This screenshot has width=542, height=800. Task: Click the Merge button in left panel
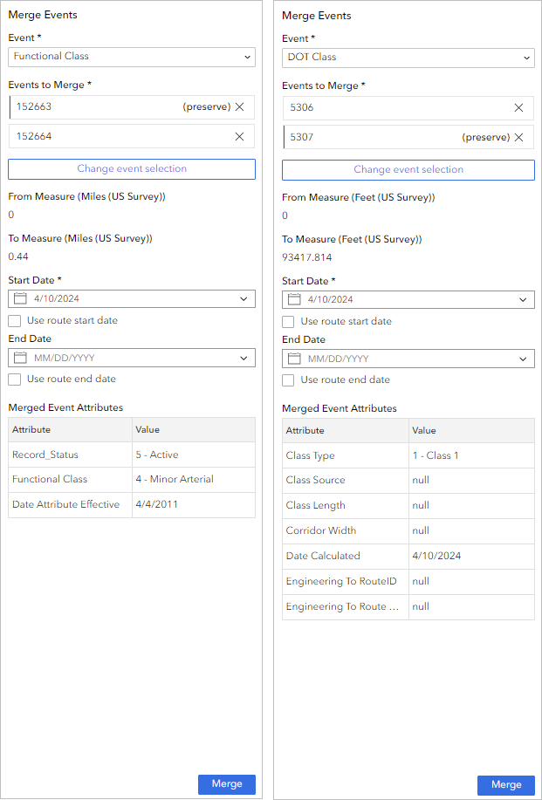226,783
